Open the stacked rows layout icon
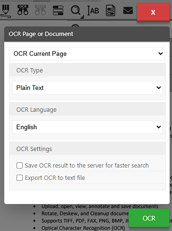 coord(58,10)
